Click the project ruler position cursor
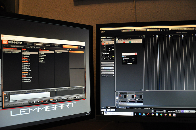The height and width of the screenshot is (130, 196). (x=144, y=36)
